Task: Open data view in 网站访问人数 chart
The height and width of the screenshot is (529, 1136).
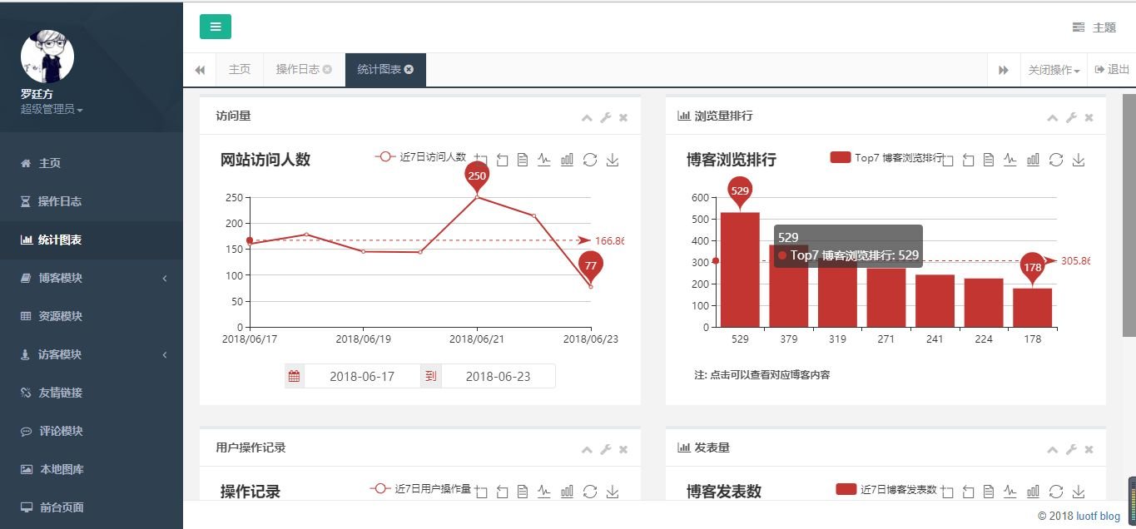Action: pyautogui.click(x=523, y=160)
